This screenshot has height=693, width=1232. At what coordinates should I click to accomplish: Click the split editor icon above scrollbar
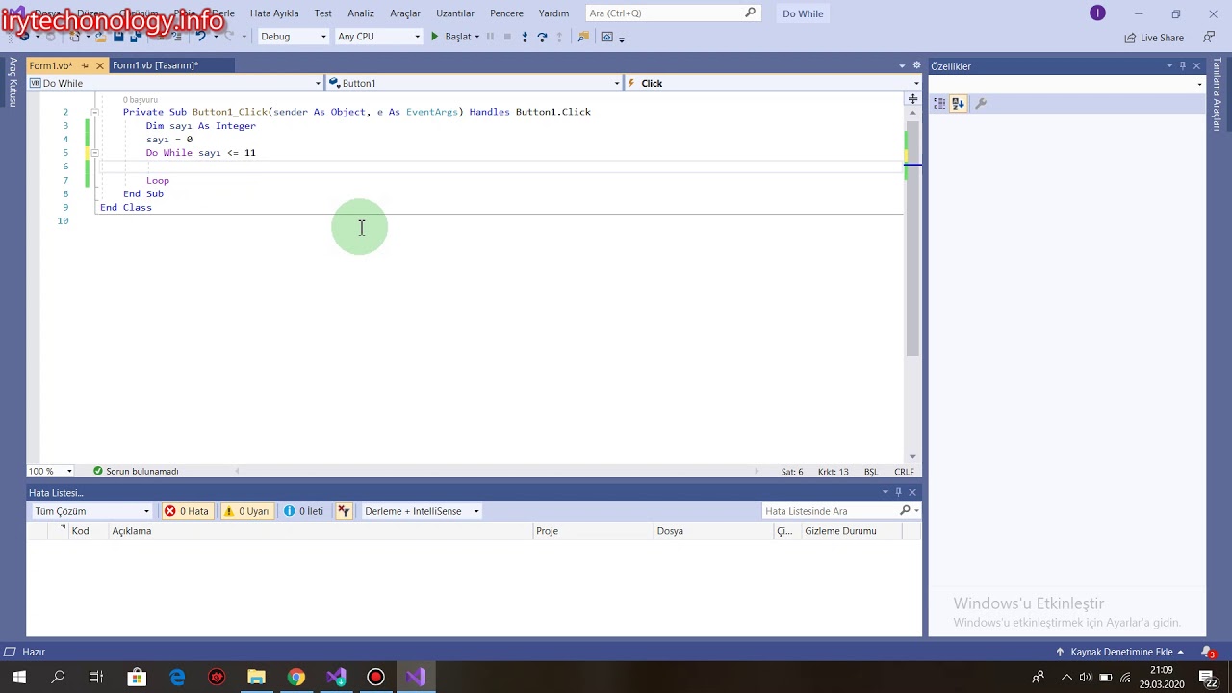click(912, 99)
